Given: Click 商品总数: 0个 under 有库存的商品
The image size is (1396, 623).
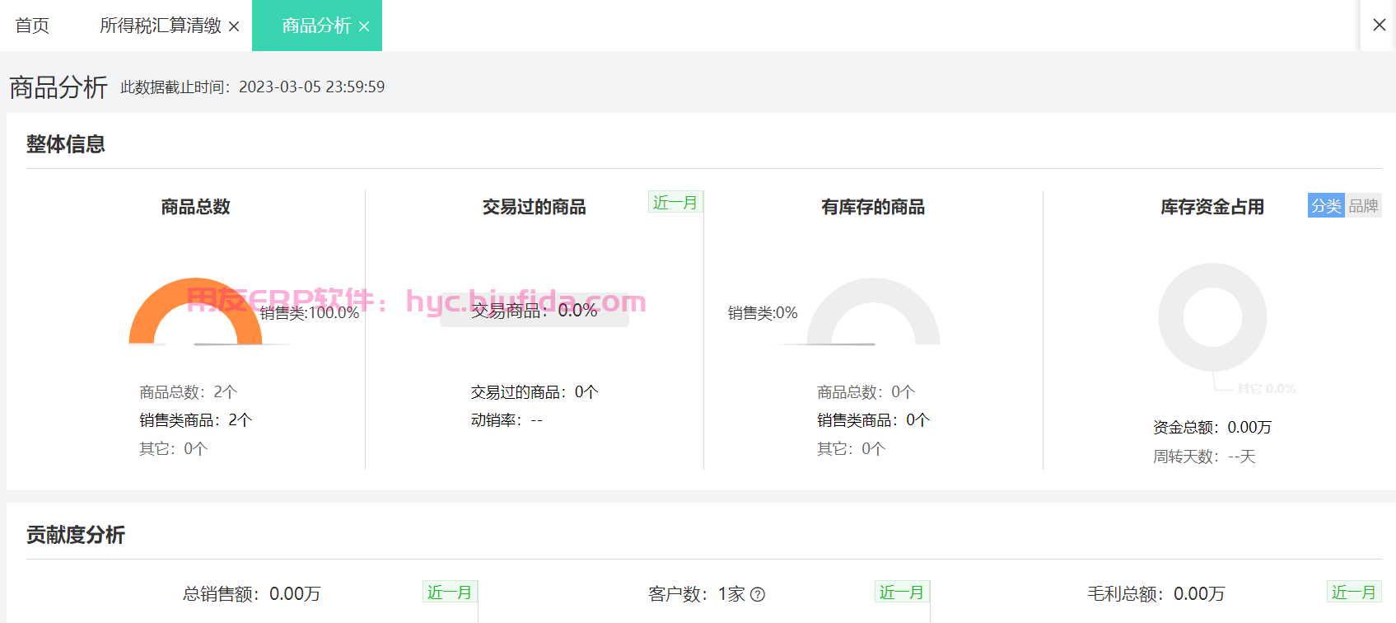Looking at the screenshot, I should (x=866, y=391).
